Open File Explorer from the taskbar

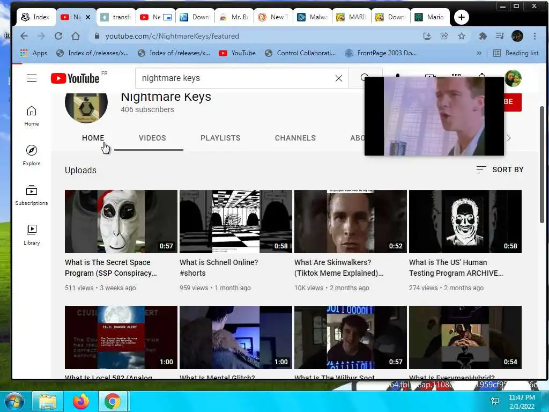(x=48, y=401)
